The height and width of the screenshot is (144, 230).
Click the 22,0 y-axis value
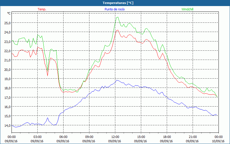[x=8, y=51]
